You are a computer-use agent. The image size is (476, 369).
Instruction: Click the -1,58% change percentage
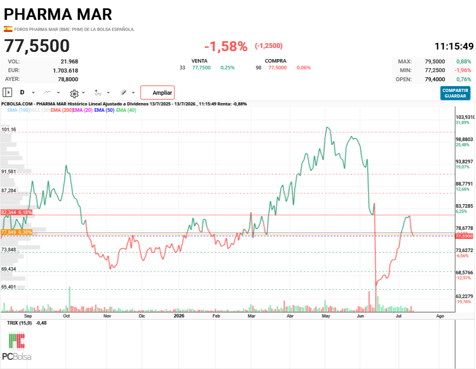[226, 46]
